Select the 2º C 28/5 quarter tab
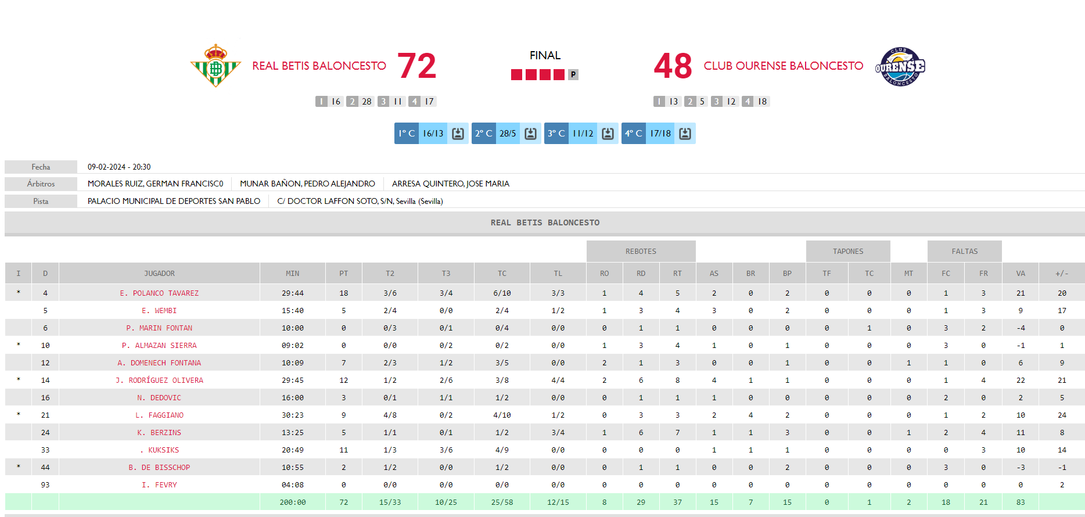This screenshot has width=1085, height=517. click(506, 134)
